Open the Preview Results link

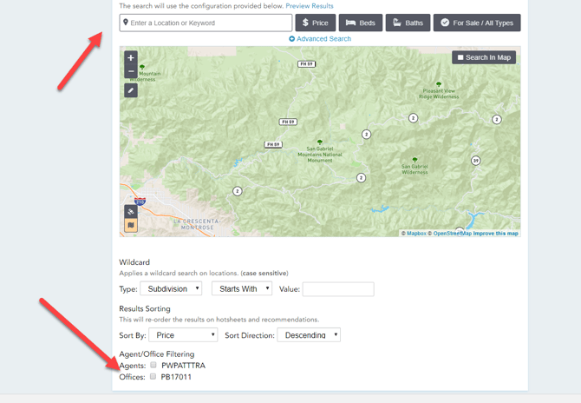[x=310, y=6]
